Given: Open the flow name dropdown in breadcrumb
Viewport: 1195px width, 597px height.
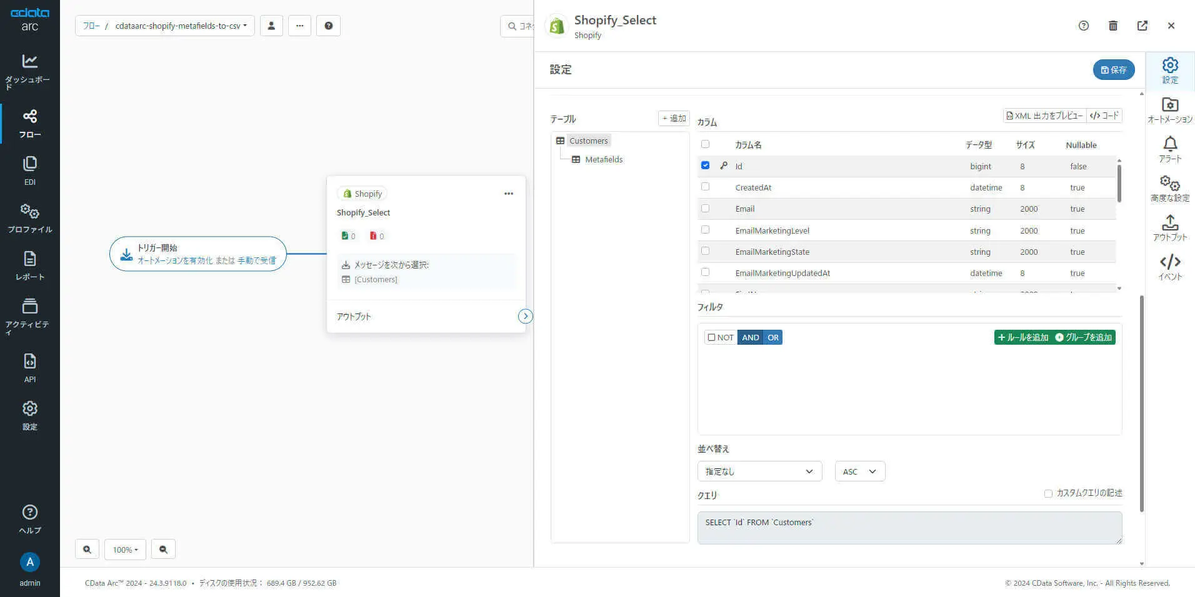Looking at the screenshot, I should coord(181,26).
